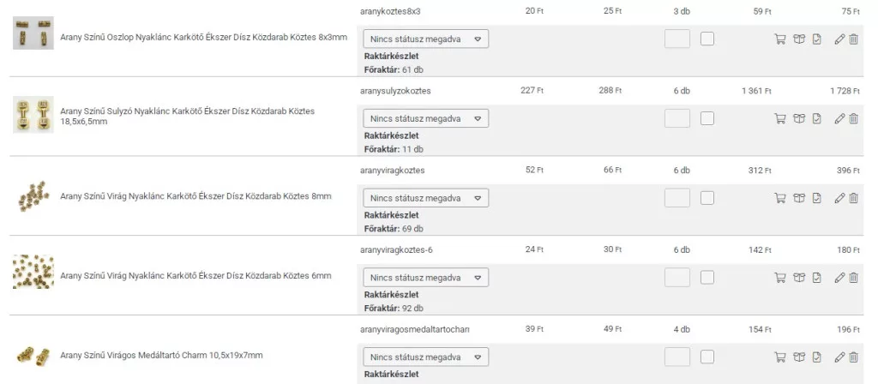Delete the aranyviragosmedaltartocharı item

pyautogui.click(x=854, y=357)
